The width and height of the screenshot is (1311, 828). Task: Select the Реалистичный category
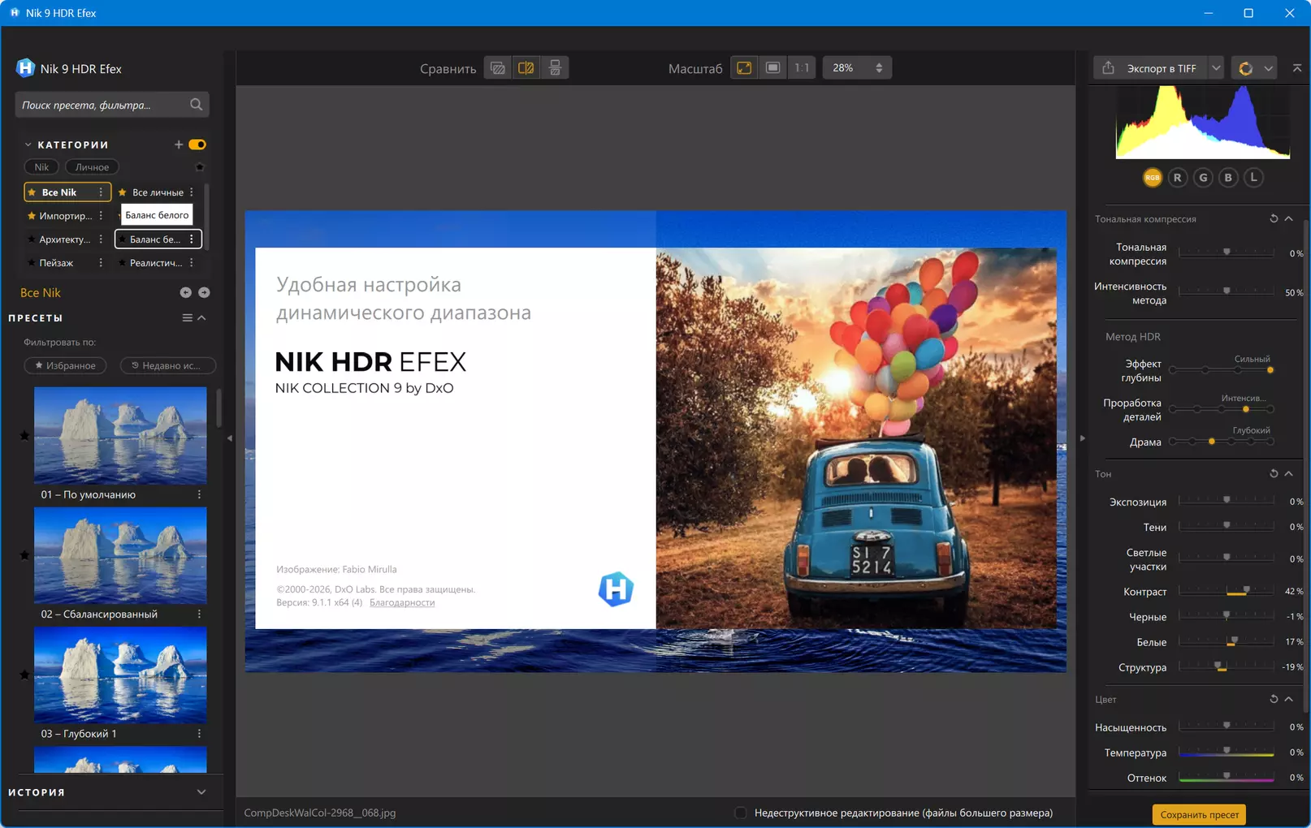coord(158,263)
